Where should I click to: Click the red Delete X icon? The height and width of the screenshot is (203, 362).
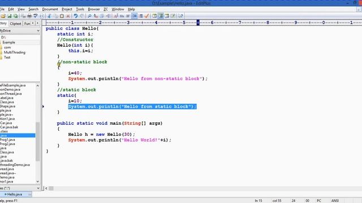pyautogui.click(x=68, y=16)
